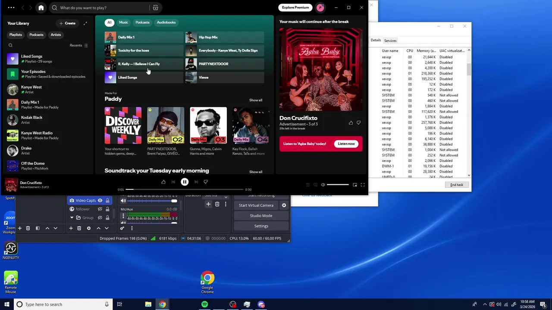
Task: Select the Music filter chip
Action: pyautogui.click(x=123, y=22)
